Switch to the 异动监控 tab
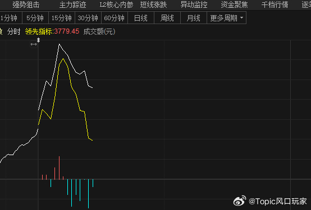Image resolution: width=311 pixels, height=210 pixels. click(x=194, y=4)
